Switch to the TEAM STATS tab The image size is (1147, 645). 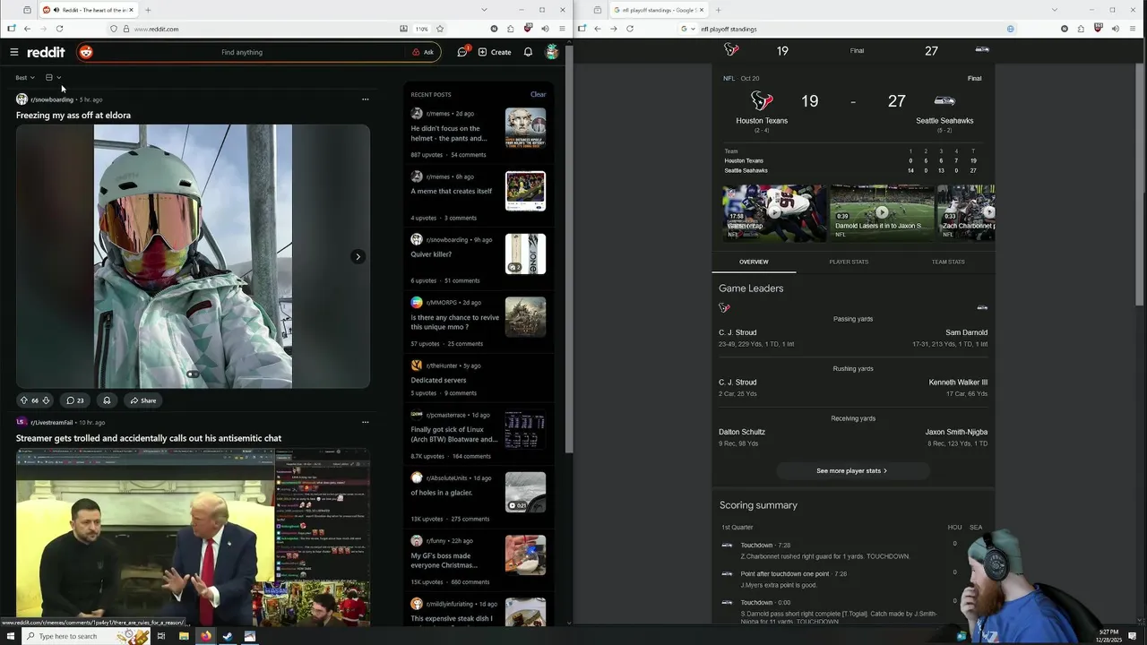[x=948, y=262]
